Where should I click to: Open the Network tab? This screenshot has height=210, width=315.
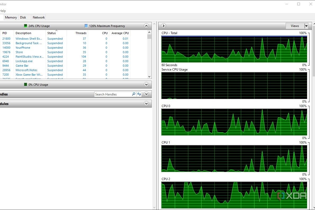(39, 17)
